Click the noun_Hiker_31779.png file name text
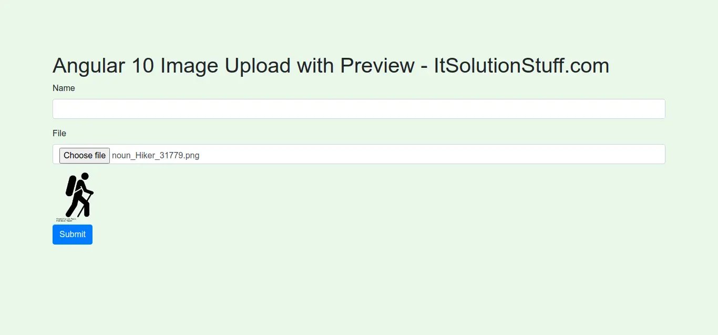Image resolution: width=718 pixels, height=335 pixels. [x=156, y=155]
